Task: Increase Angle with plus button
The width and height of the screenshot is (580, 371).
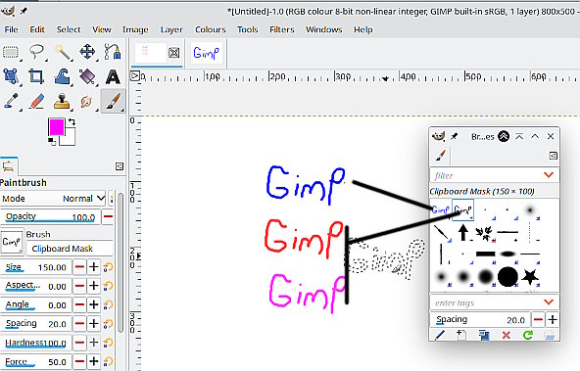Action: 94,304
